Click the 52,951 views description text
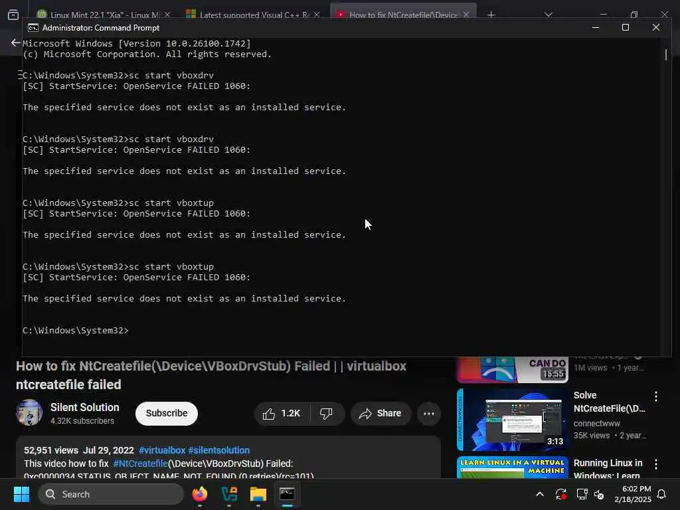 [x=51, y=450]
